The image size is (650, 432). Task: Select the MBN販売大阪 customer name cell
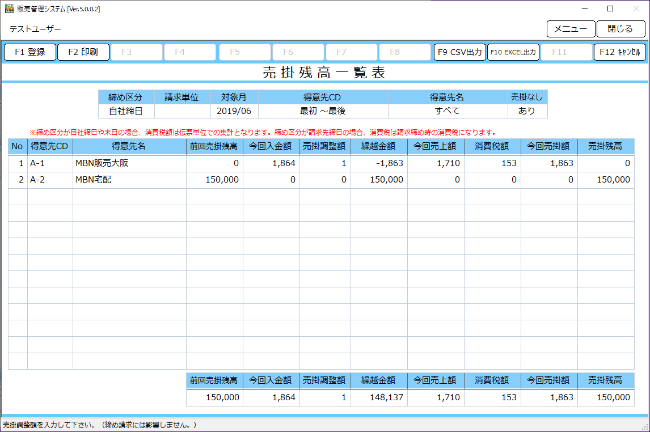pos(129,164)
